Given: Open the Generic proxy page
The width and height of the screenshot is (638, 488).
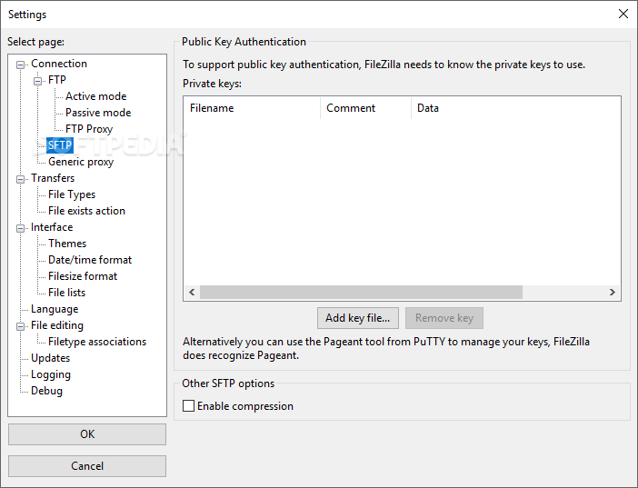Looking at the screenshot, I should point(81,162).
